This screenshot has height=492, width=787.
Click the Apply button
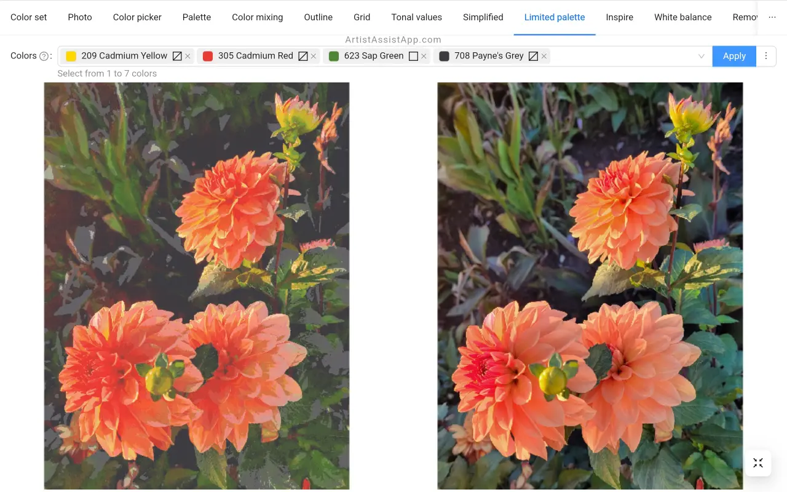tap(734, 56)
